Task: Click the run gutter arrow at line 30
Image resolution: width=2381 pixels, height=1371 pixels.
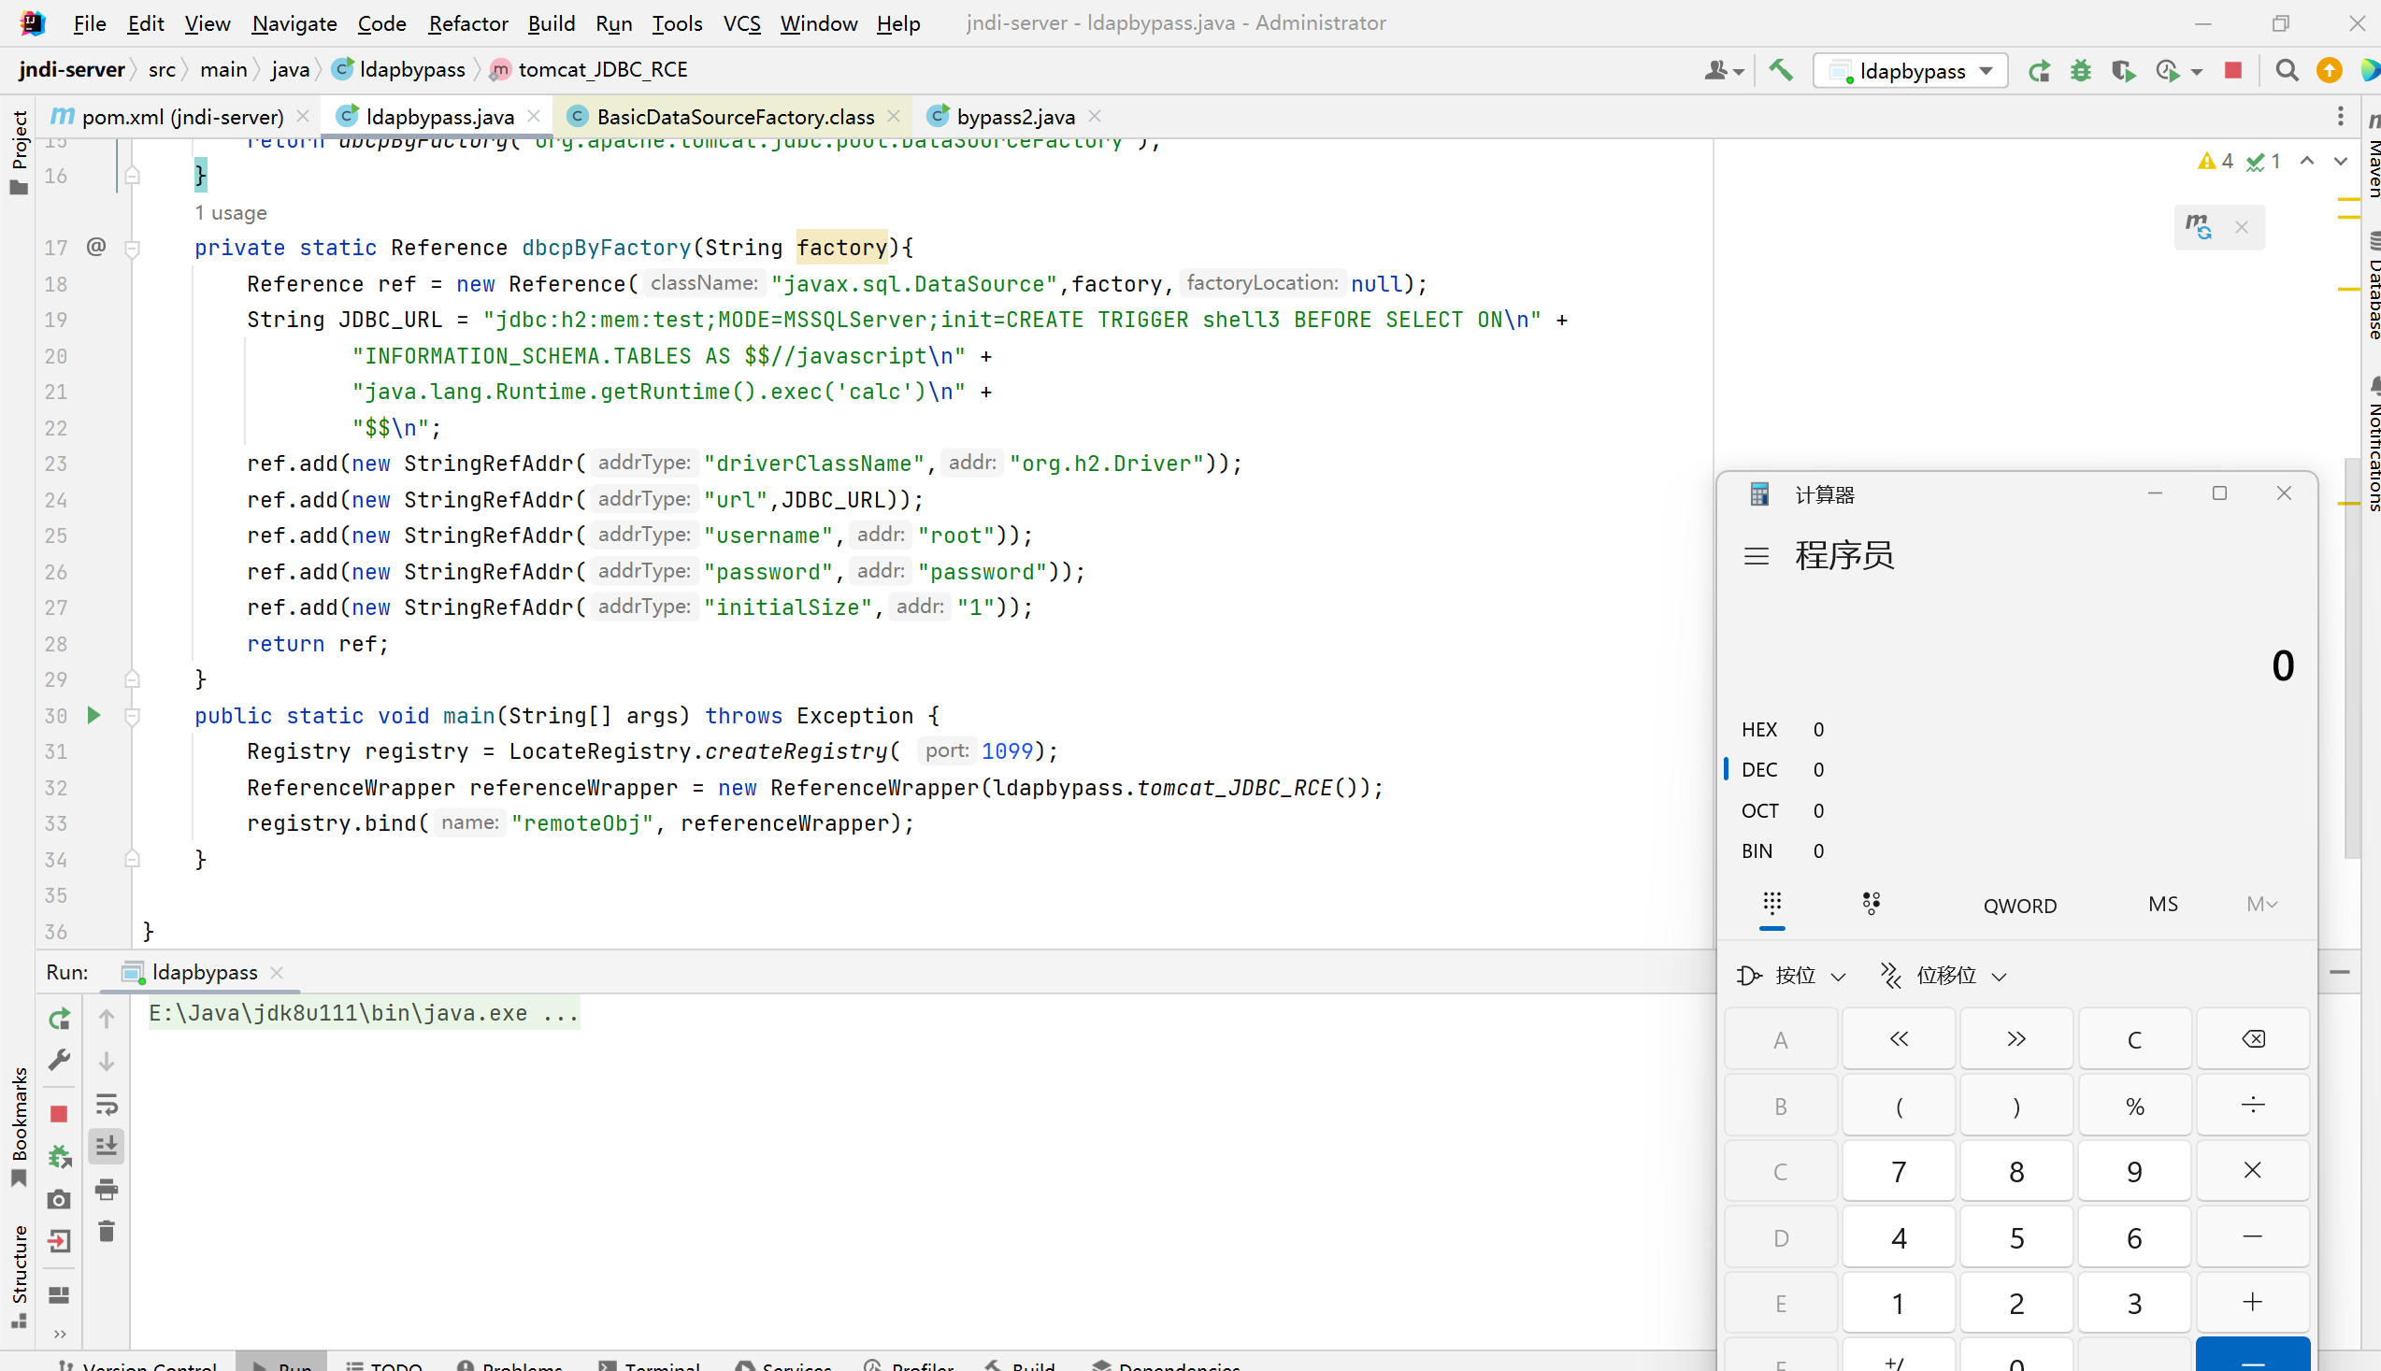Action: pos(93,715)
